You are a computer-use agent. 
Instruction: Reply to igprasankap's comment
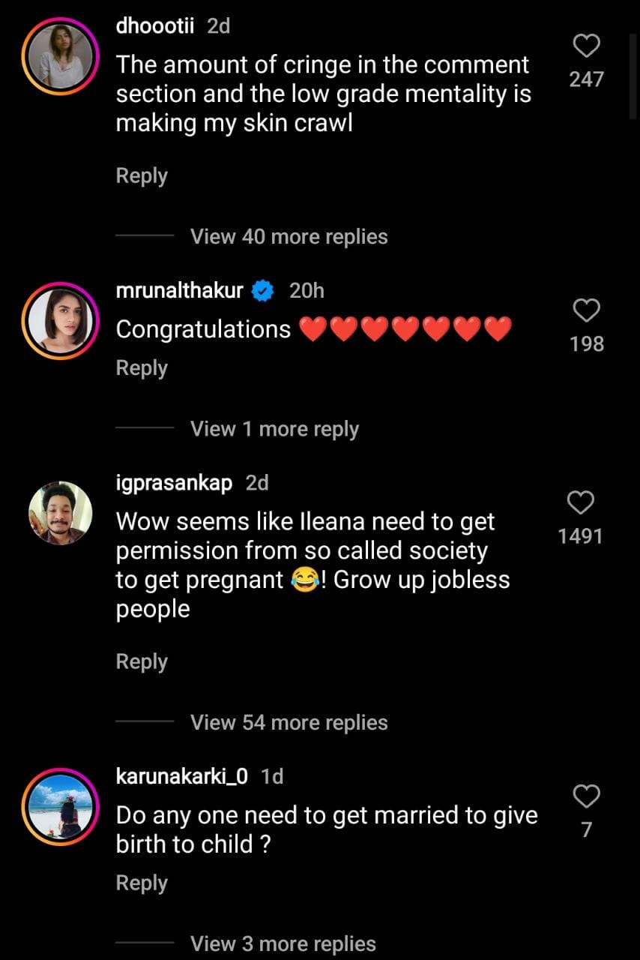pyautogui.click(x=142, y=661)
